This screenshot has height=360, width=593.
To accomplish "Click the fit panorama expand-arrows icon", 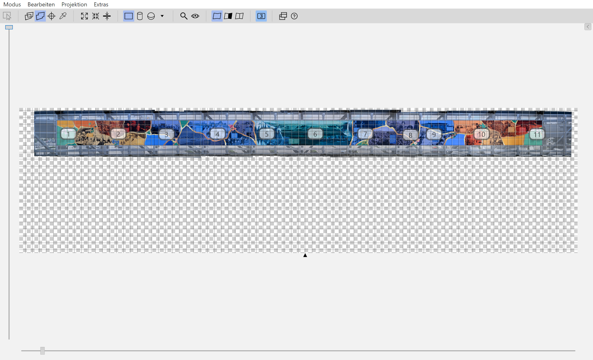I will point(84,16).
